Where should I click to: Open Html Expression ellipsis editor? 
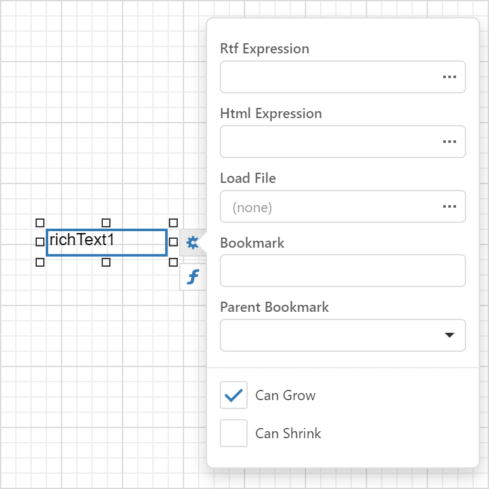coord(450,142)
